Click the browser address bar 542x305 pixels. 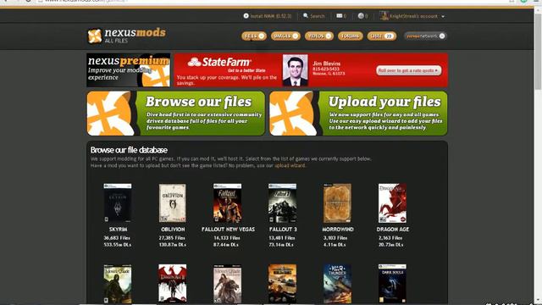(269, 1)
